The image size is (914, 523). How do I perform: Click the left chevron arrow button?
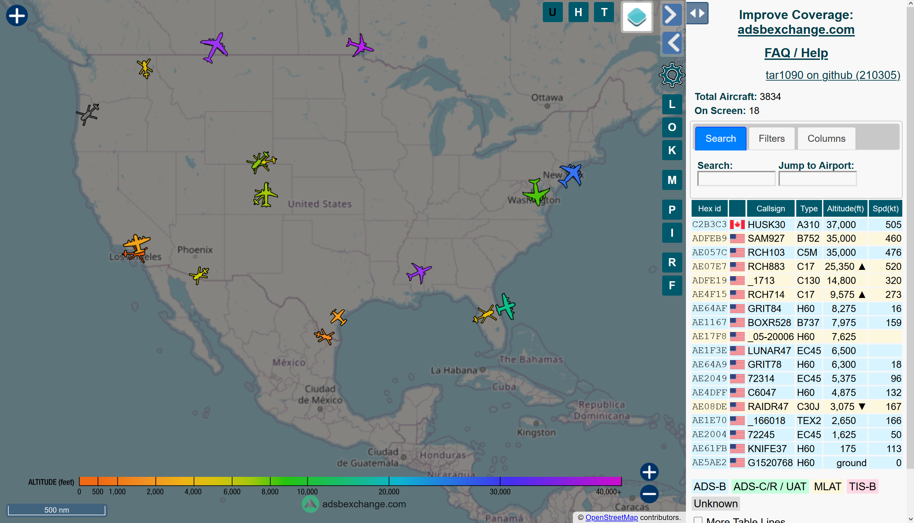671,43
